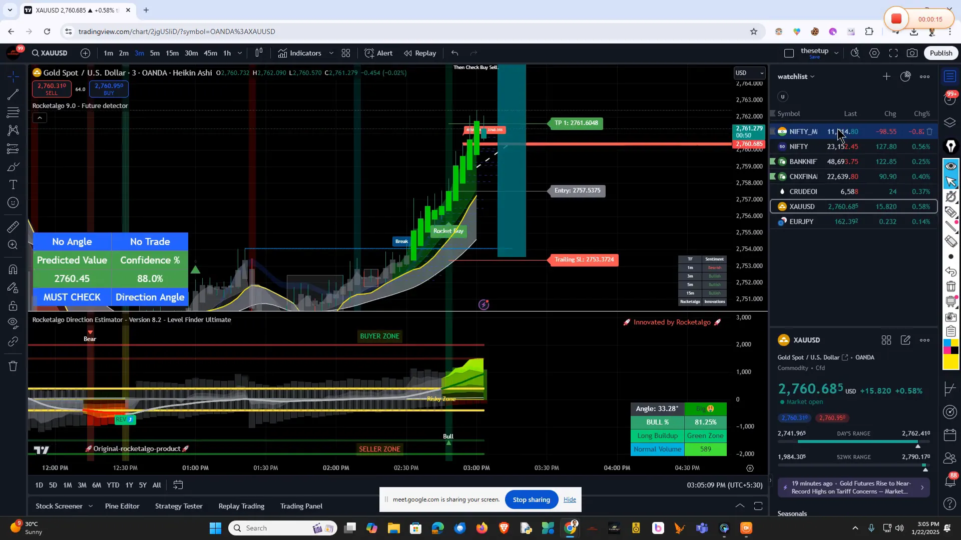The height and width of the screenshot is (540, 961).
Task: Create a new Alert
Action: point(378,53)
